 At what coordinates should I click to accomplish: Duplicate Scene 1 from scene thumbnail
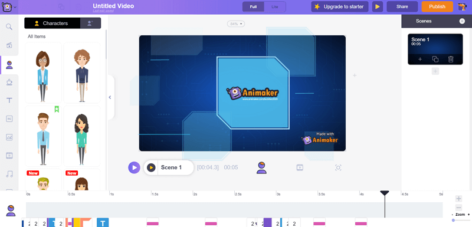tap(435, 59)
